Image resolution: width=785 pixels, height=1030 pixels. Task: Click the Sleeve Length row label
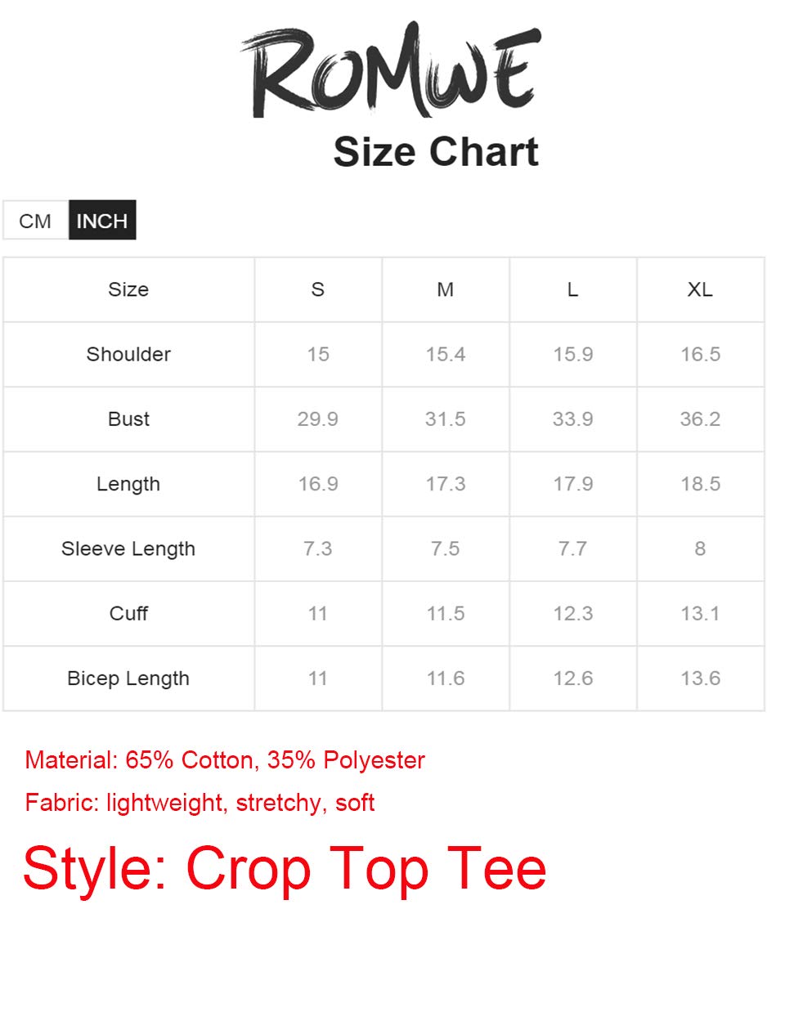128,549
